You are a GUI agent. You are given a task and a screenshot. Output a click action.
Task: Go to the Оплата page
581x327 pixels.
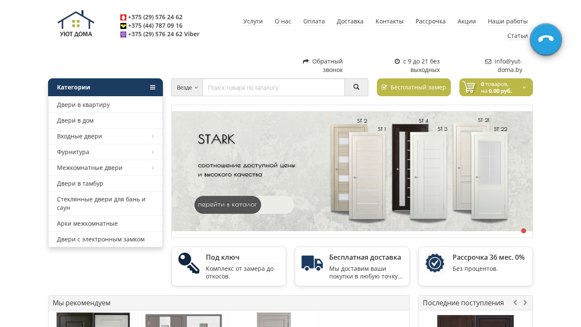(x=314, y=21)
